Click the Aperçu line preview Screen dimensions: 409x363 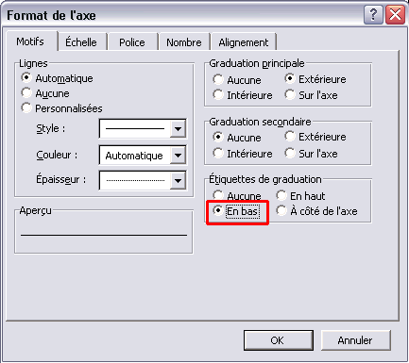104,235
